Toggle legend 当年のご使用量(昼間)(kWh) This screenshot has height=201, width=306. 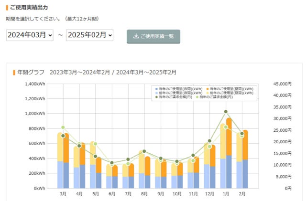(x=230, y=89)
